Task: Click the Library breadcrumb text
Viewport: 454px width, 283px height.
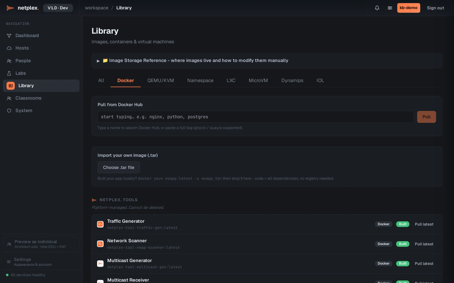Action: click(x=124, y=8)
